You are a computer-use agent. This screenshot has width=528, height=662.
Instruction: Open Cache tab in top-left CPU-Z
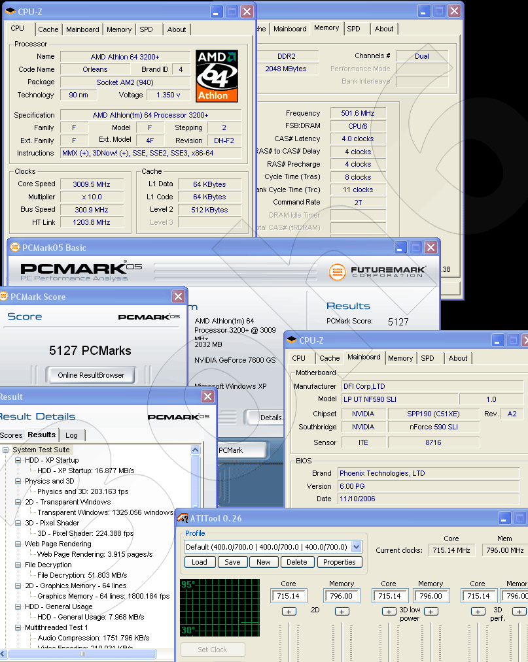[x=48, y=29]
